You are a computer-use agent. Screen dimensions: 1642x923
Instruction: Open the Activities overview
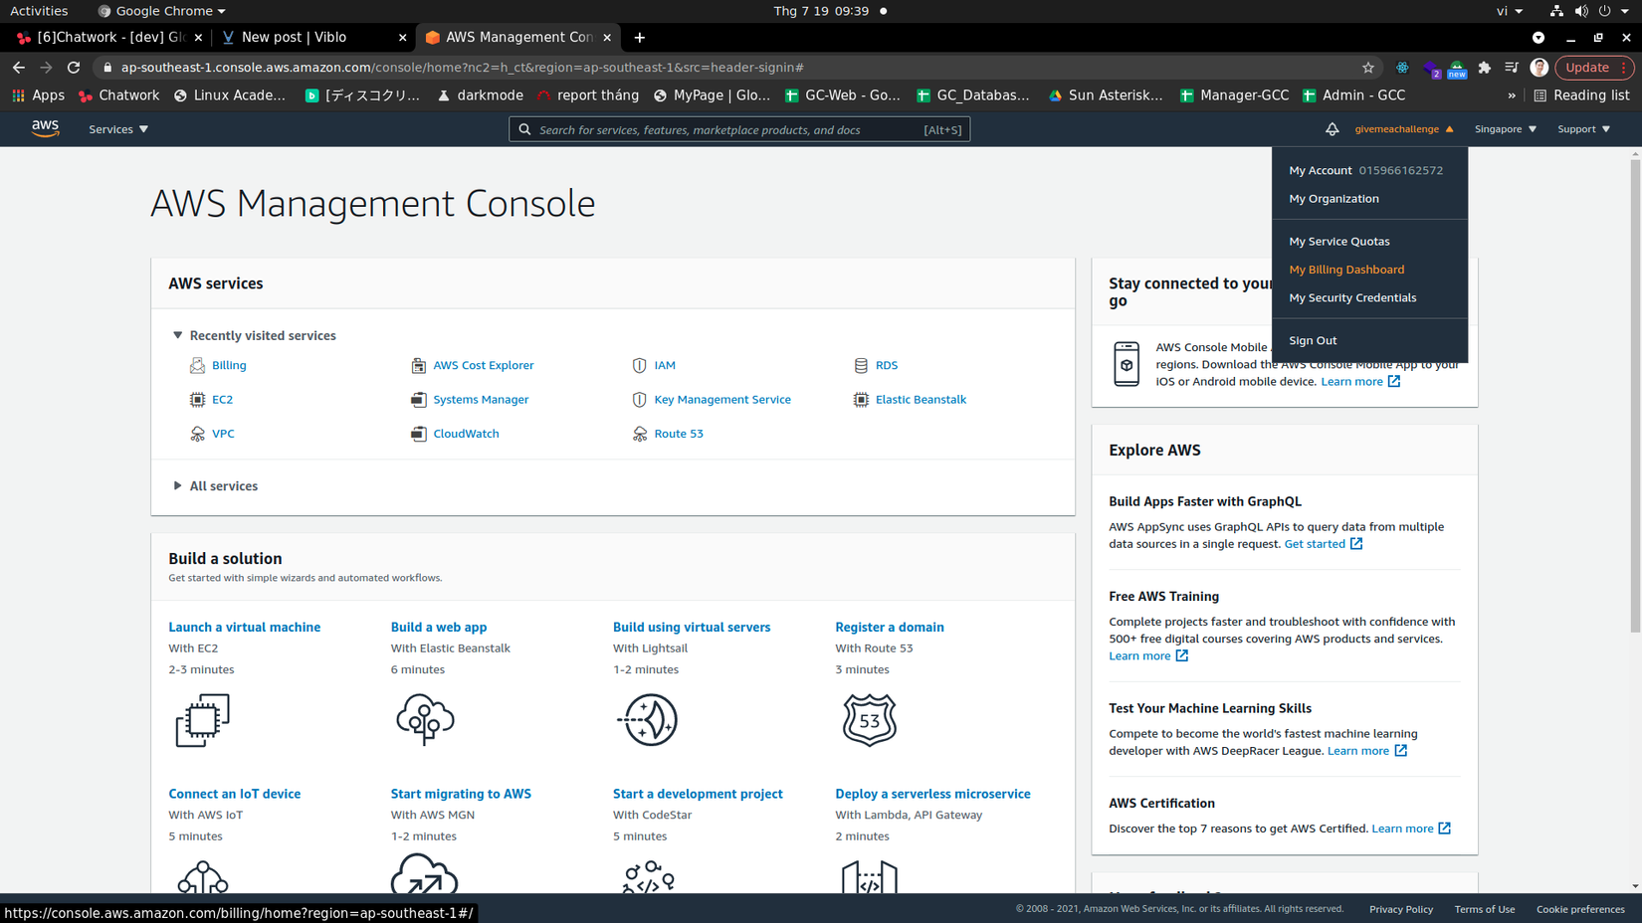(x=39, y=11)
